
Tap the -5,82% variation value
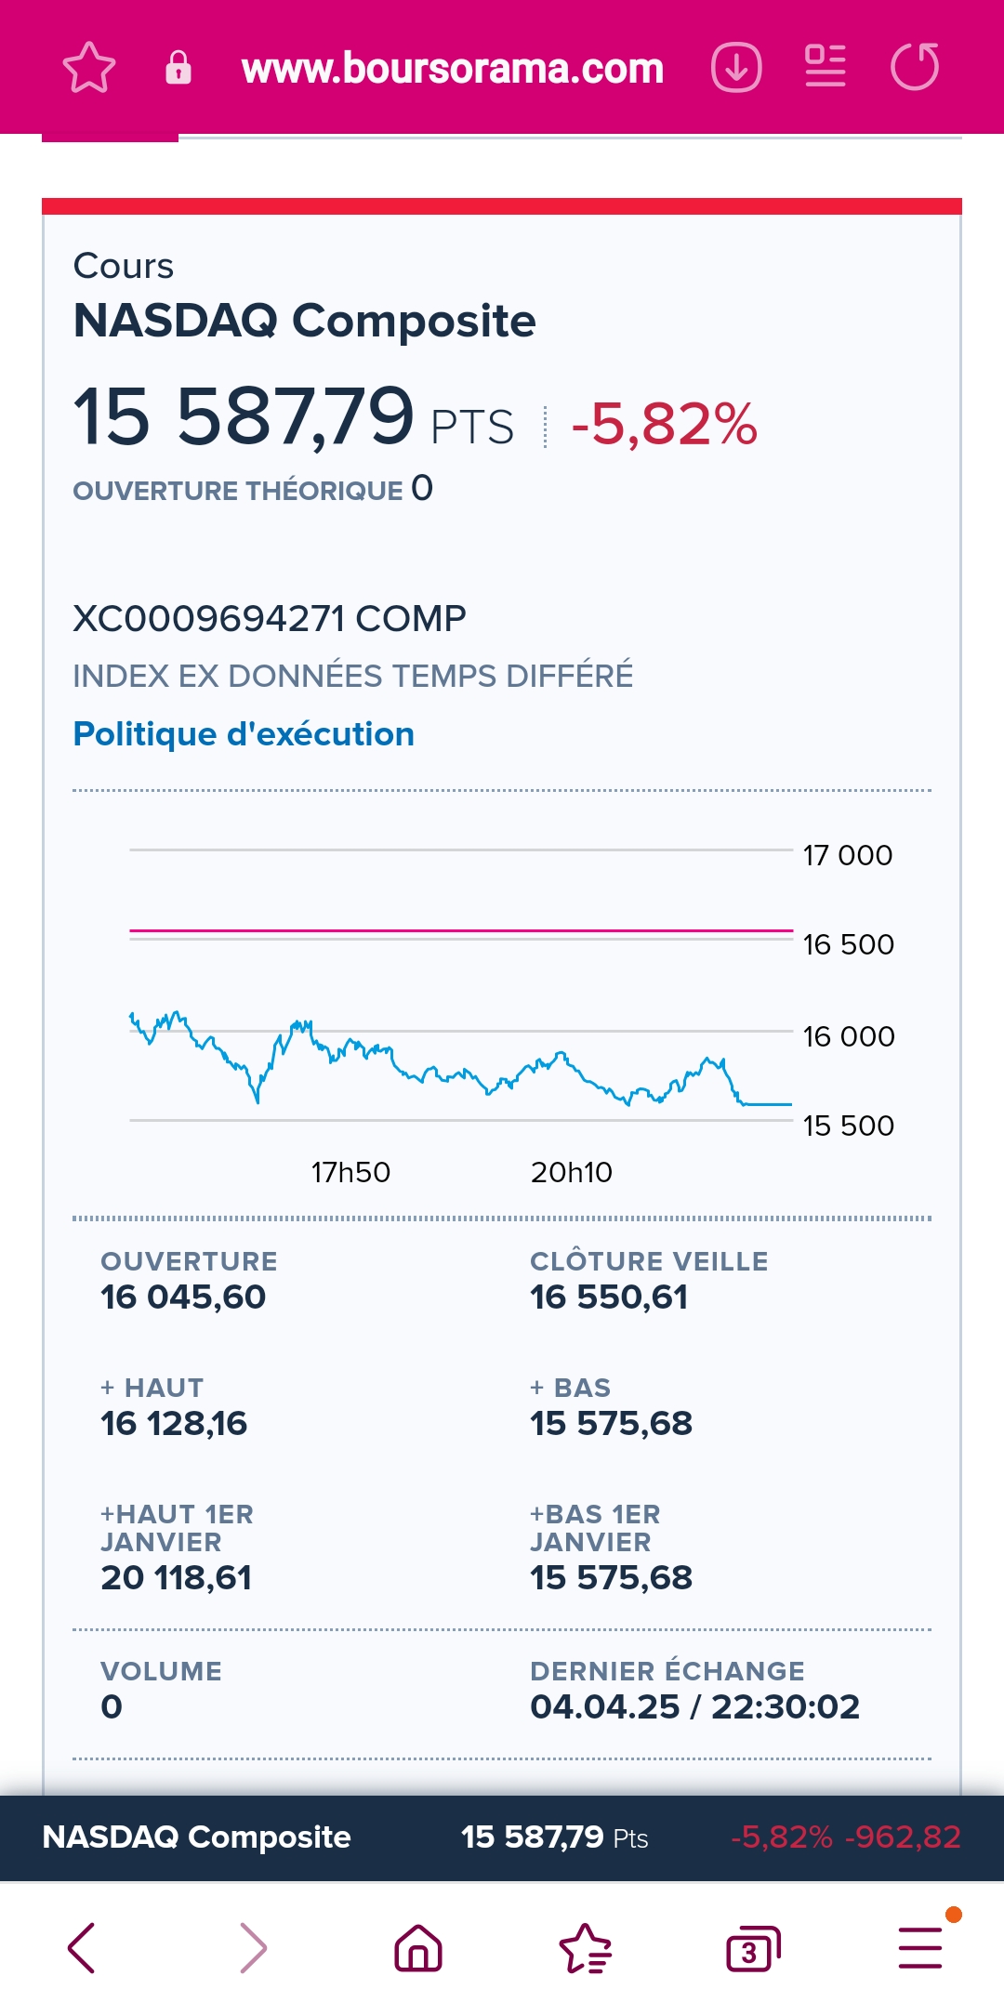click(664, 425)
